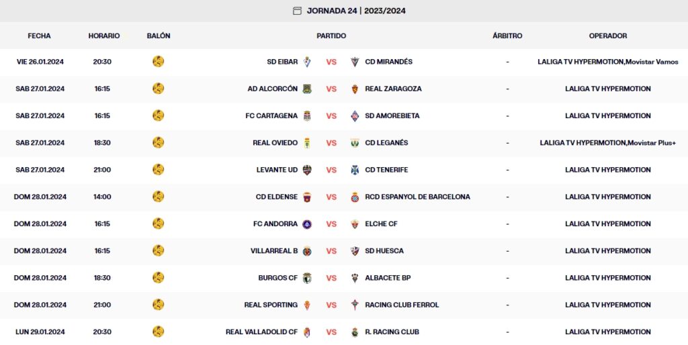Click VS in Burgos CF versus Albacete row

[331, 278]
